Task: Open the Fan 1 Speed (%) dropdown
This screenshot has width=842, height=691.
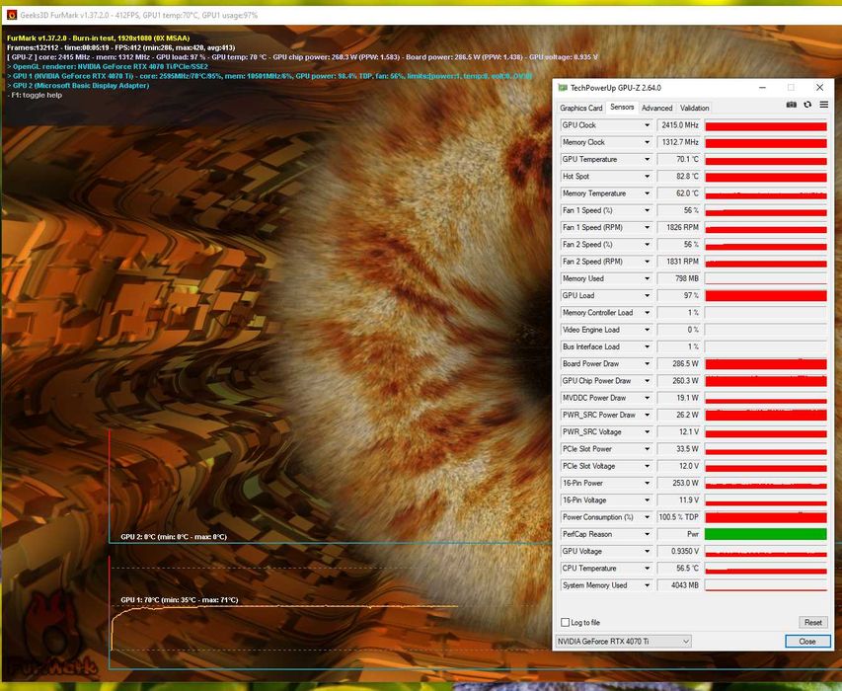Action: [648, 210]
